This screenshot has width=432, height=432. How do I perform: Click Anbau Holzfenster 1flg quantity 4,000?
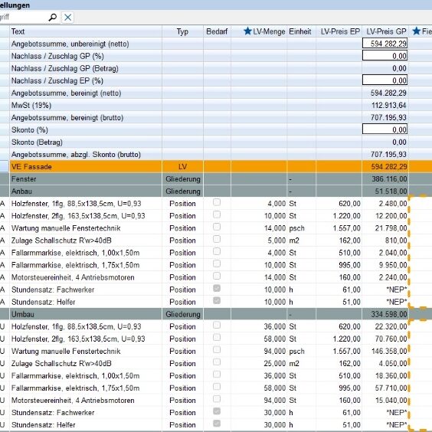277,204
